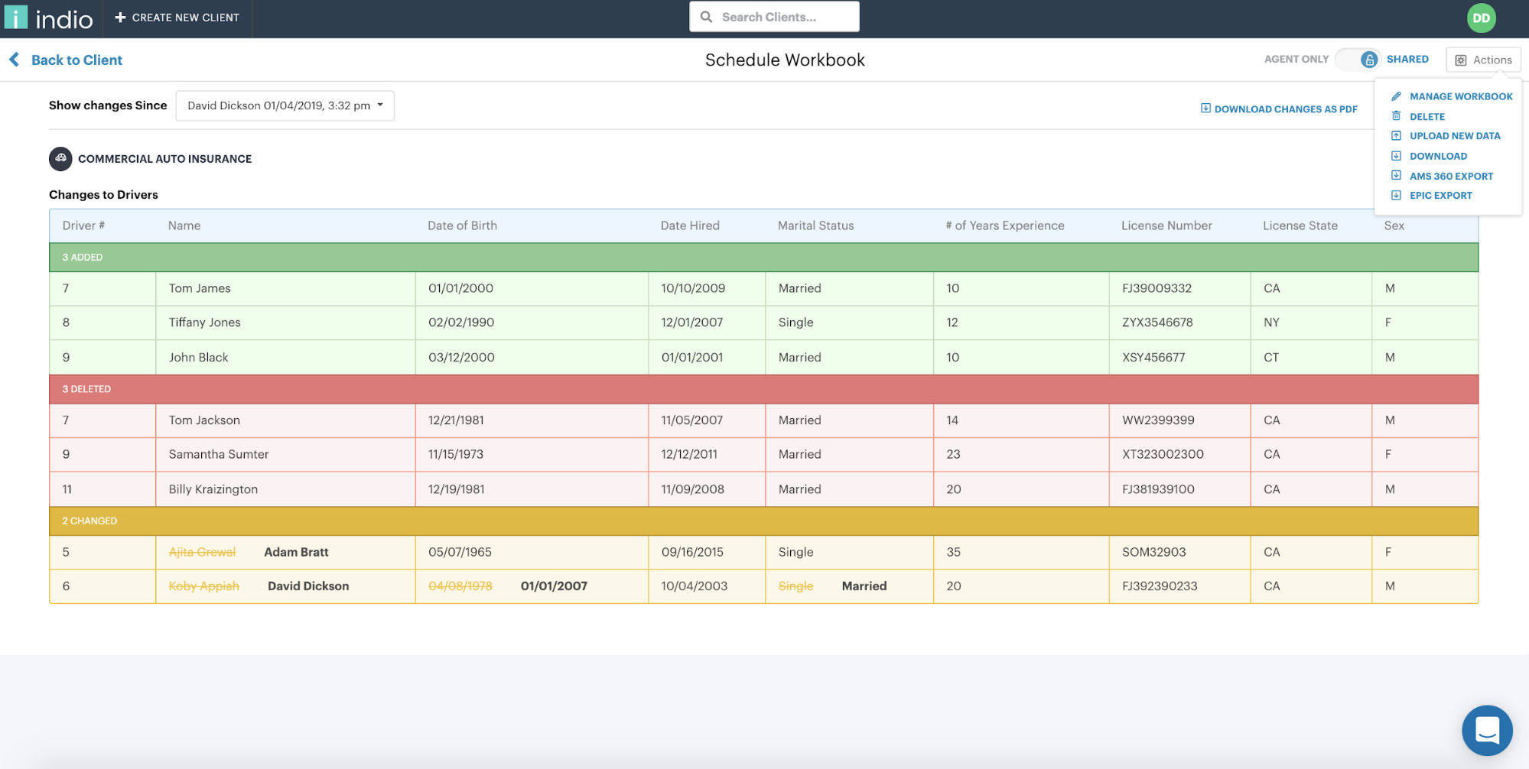Choose Epic Export from the menu
Viewport: 1529px width, 769px height.
click(1440, 196)
